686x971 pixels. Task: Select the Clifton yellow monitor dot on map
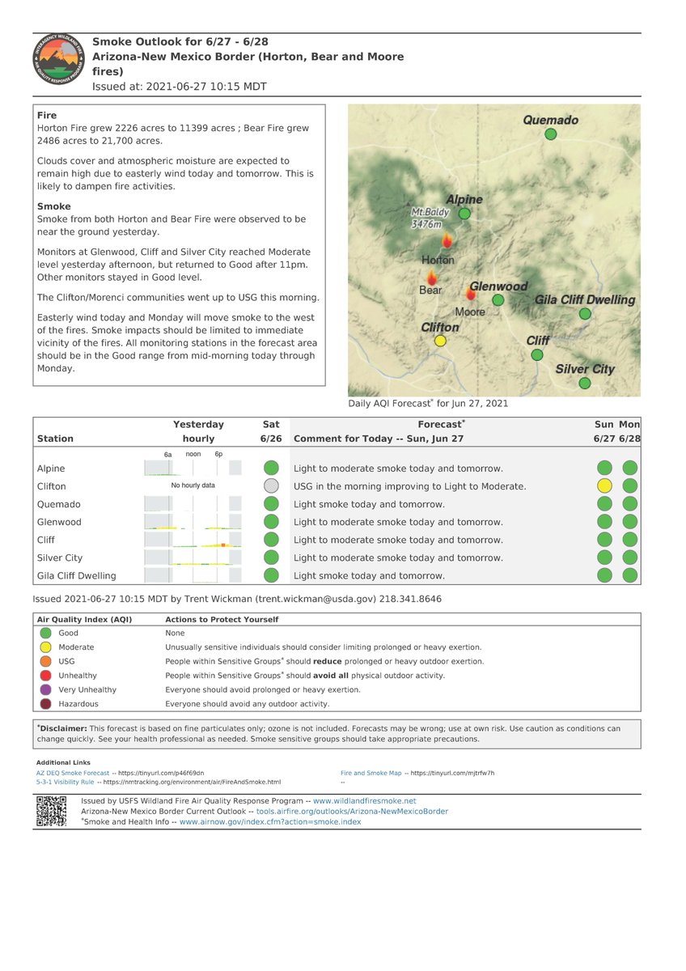tap(440, 341)
